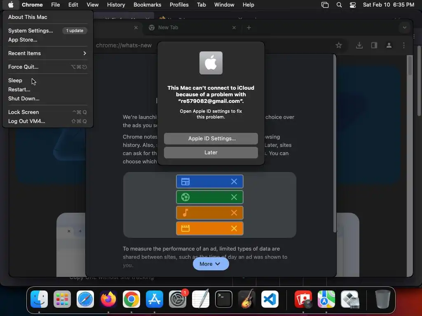Dismiss dialog with Later button
This screenshot has width=422, height=316.
coord(211,152)
